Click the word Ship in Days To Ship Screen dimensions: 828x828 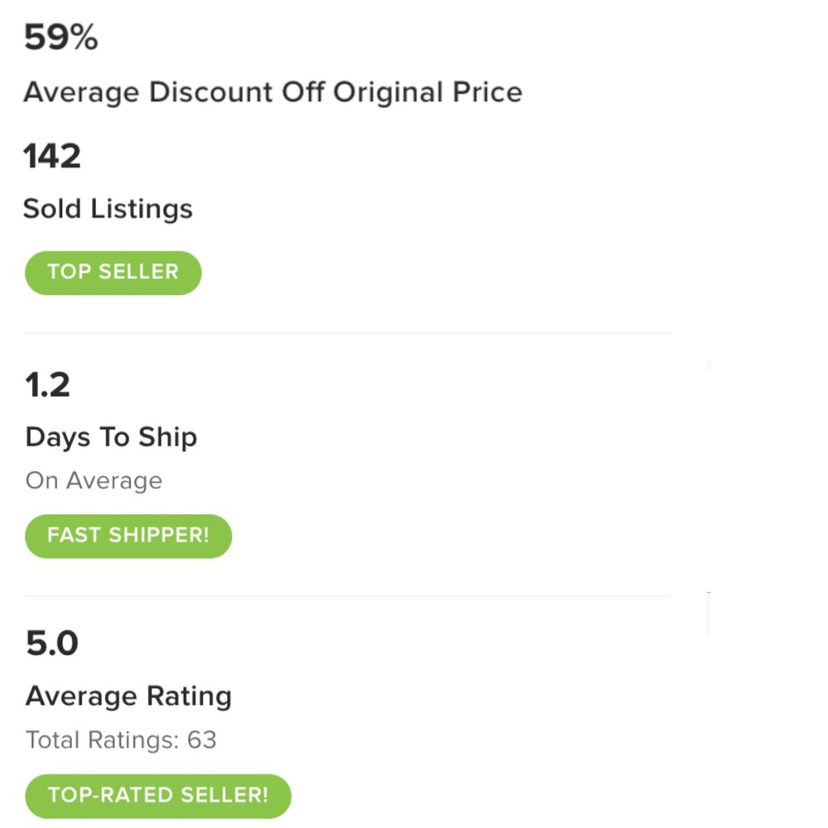click(168, 438)
